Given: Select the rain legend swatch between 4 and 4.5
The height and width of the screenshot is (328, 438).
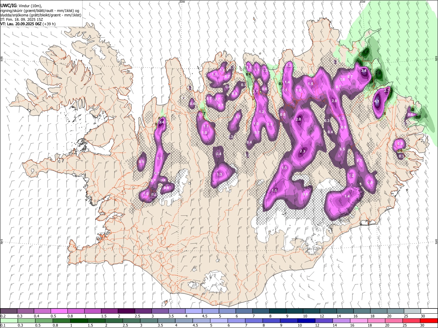Looking at the screenshot, I should 183,320.
